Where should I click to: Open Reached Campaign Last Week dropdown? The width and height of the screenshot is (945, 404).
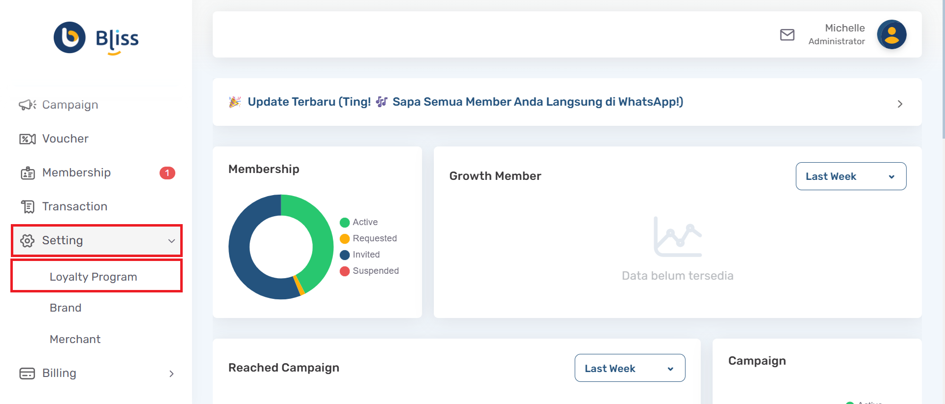tap(629, 368)
